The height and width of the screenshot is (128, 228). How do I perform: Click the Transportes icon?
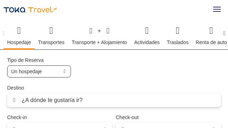click(x=51, y=31)
